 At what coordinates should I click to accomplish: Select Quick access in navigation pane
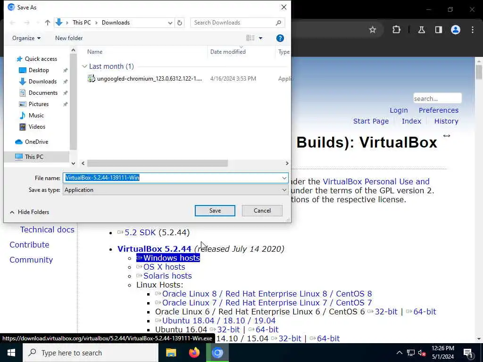41,59
